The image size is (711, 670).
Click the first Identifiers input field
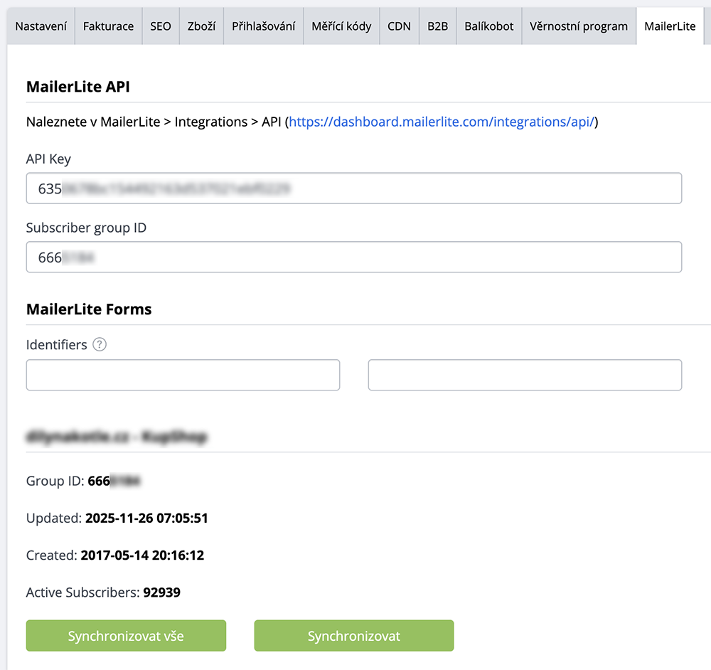(x=183, y=375)
